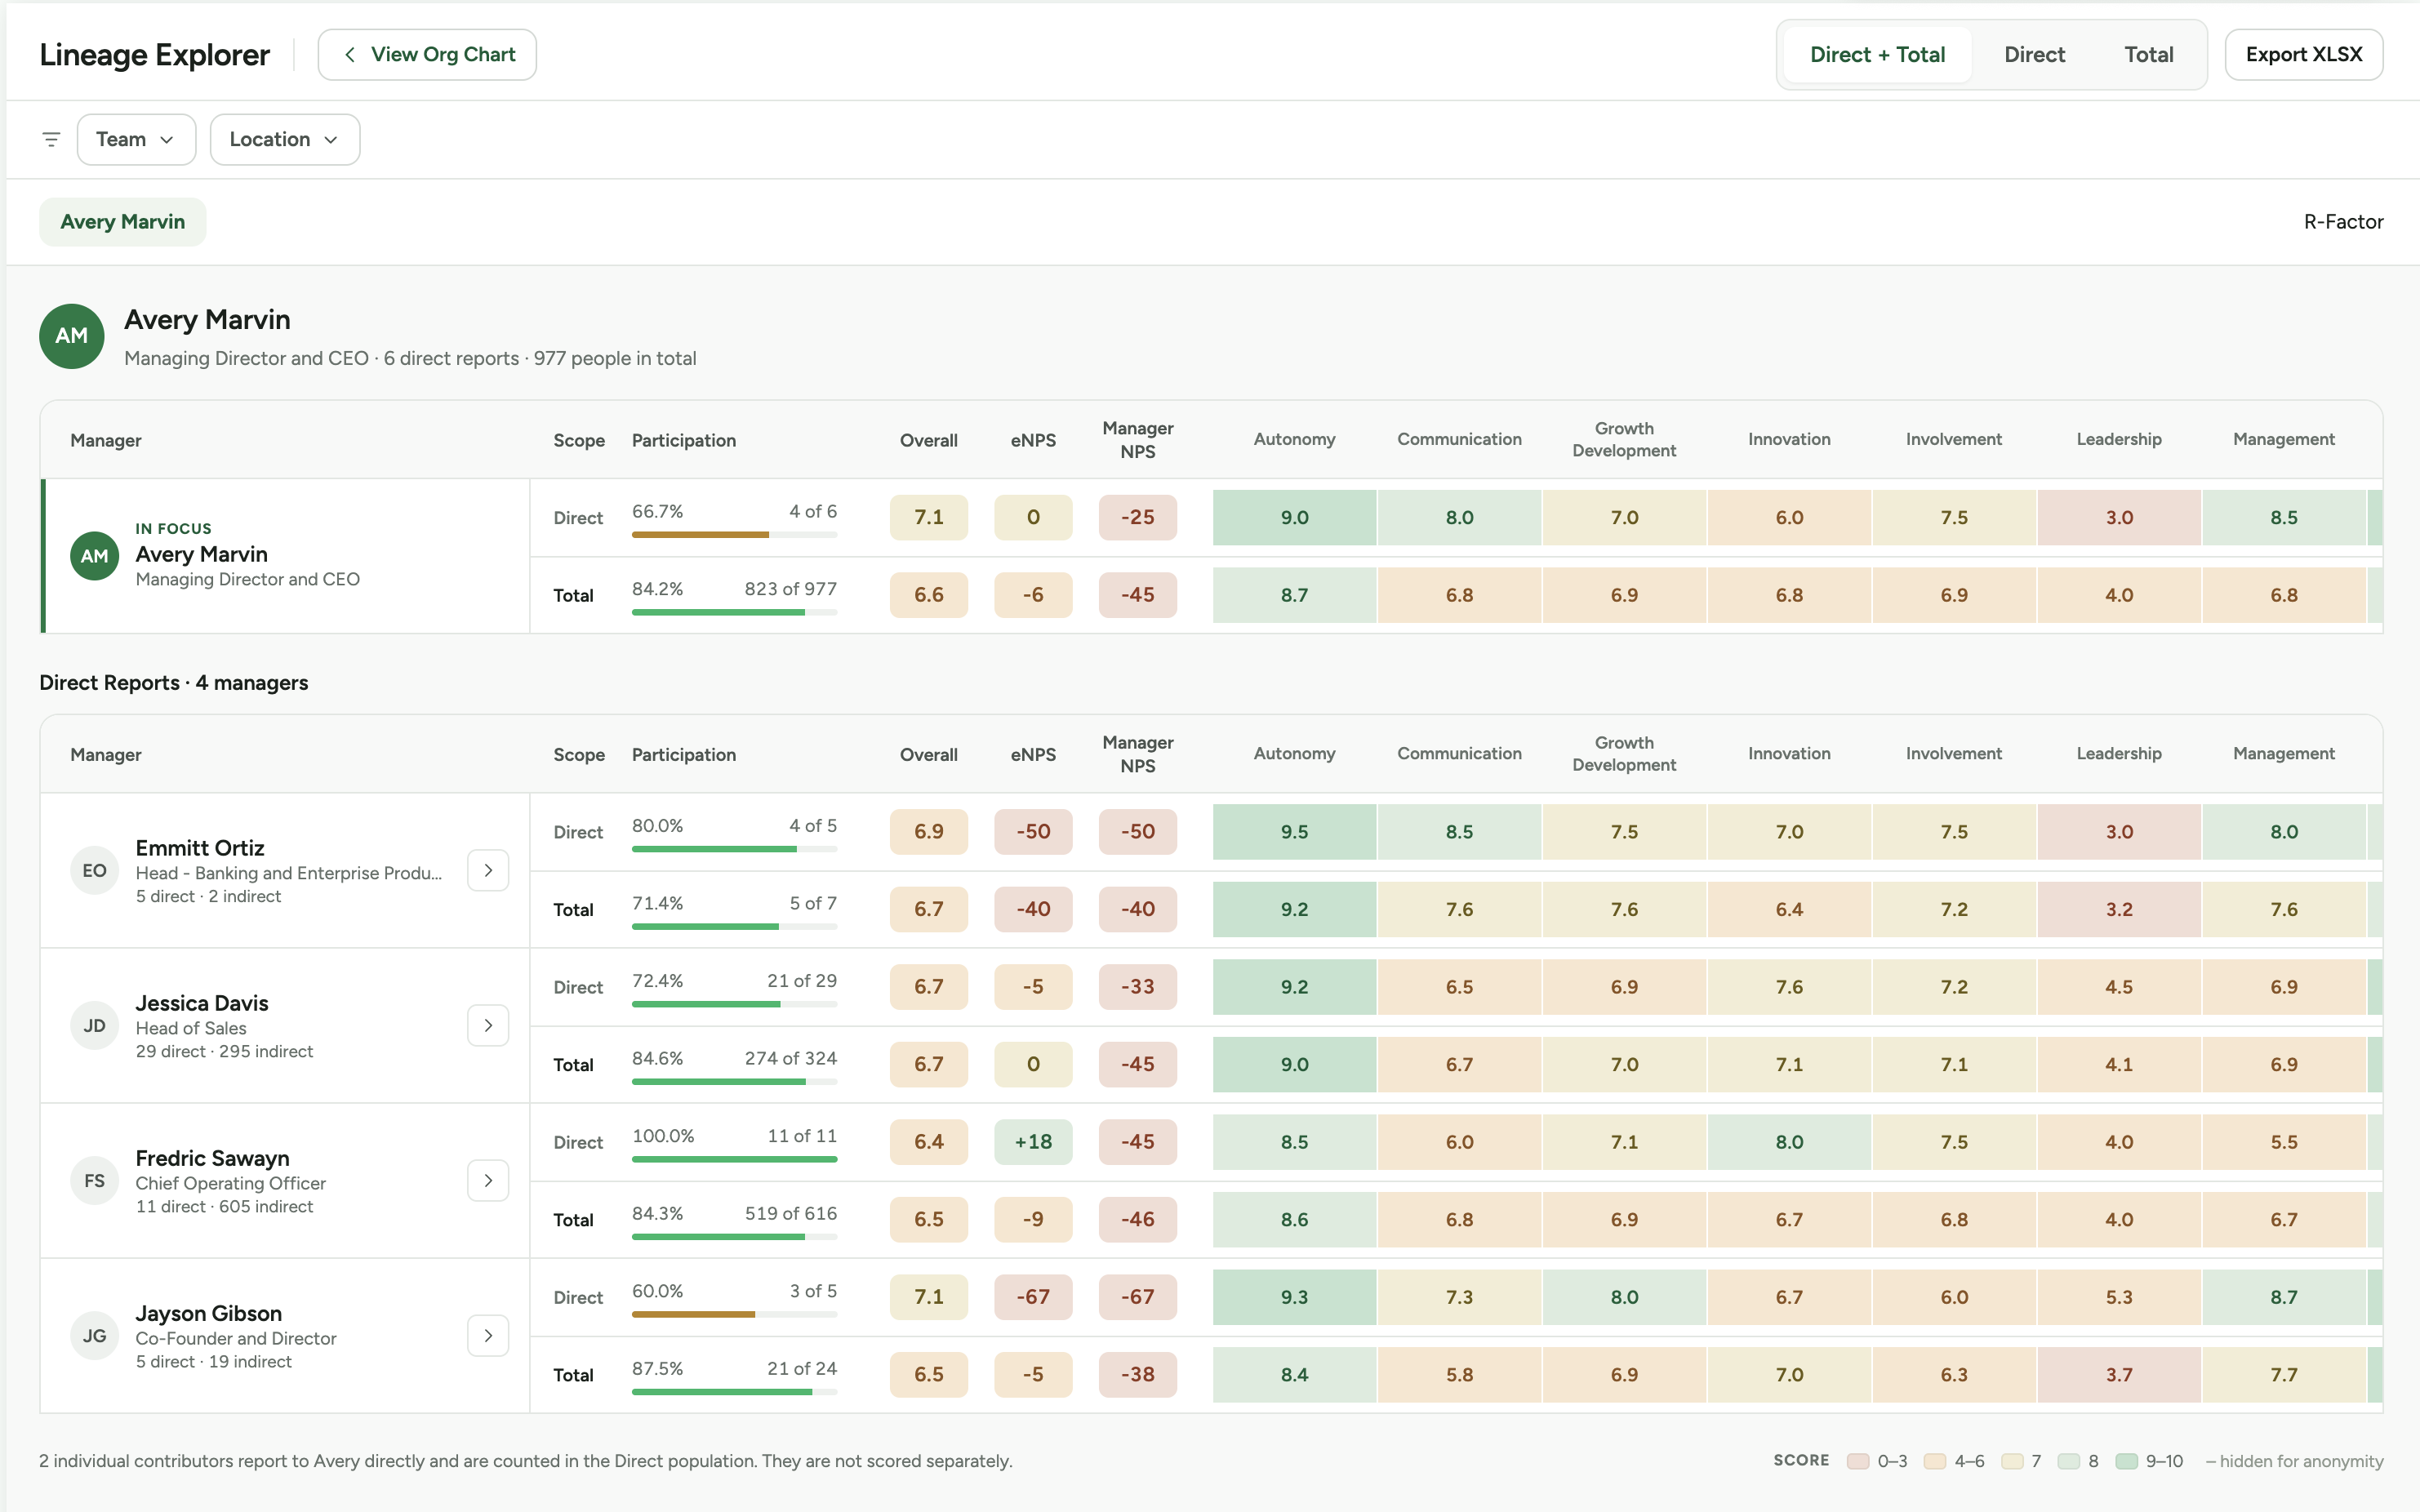The width and height of the screenshot is (2420, 1512).
Task: Click the AM avatar in page header
Action: coord(72,336)
